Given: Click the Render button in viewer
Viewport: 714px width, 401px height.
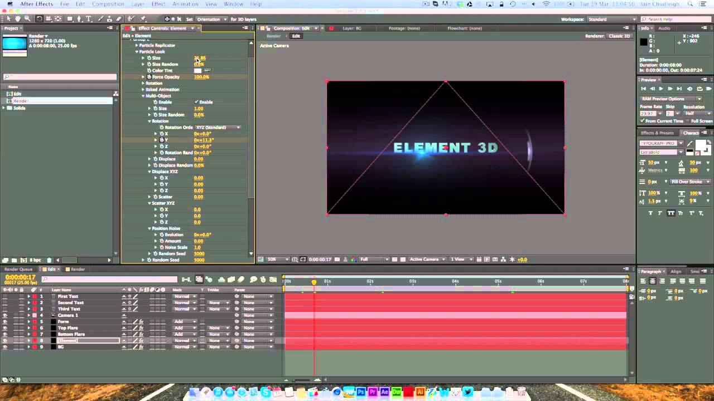Looking at the screenshot, I should [273, 36].
